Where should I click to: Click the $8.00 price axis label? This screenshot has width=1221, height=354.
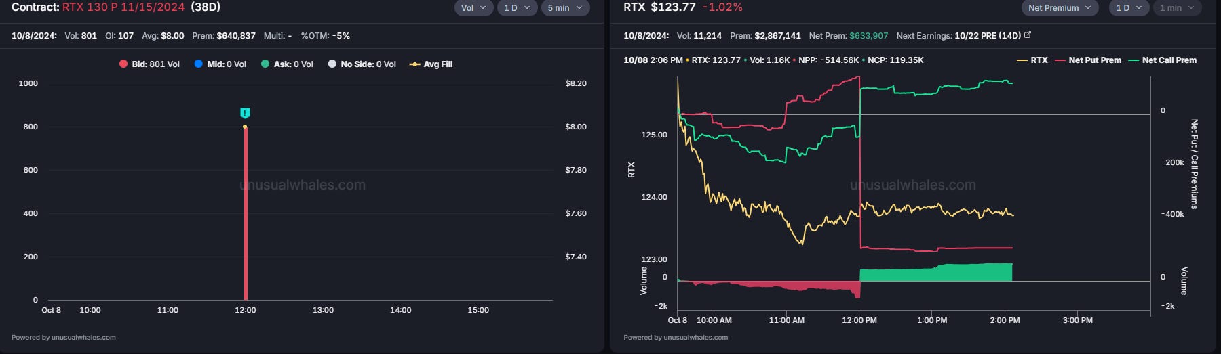576,127
